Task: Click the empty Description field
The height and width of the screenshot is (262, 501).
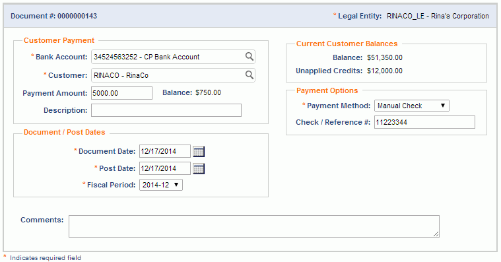Action: 166,110
